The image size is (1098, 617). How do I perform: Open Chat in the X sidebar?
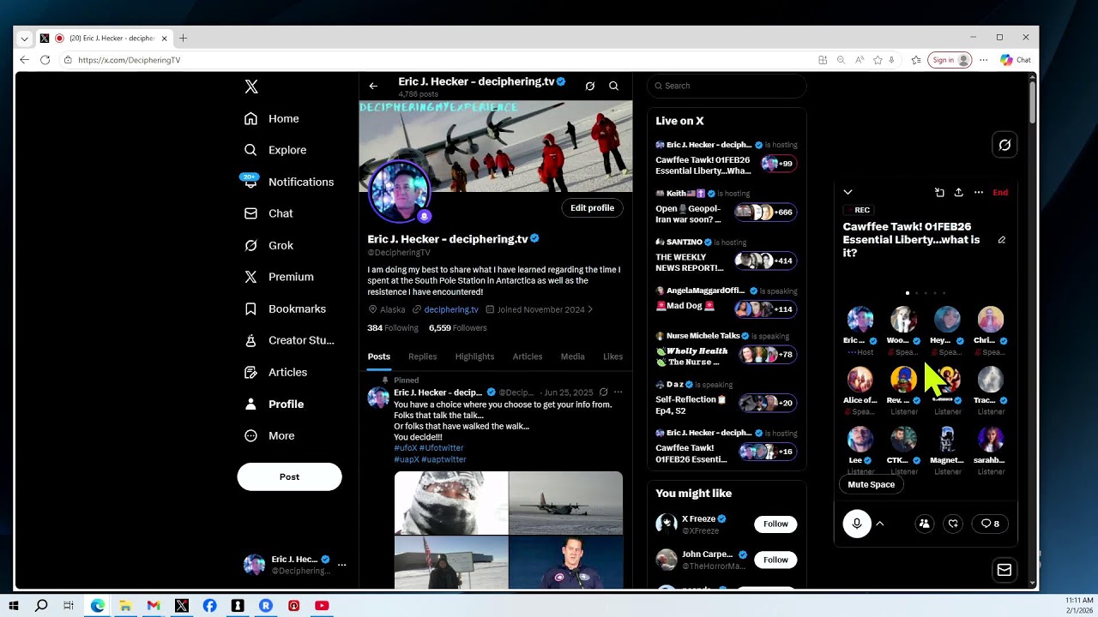click(x=268, y=213)
